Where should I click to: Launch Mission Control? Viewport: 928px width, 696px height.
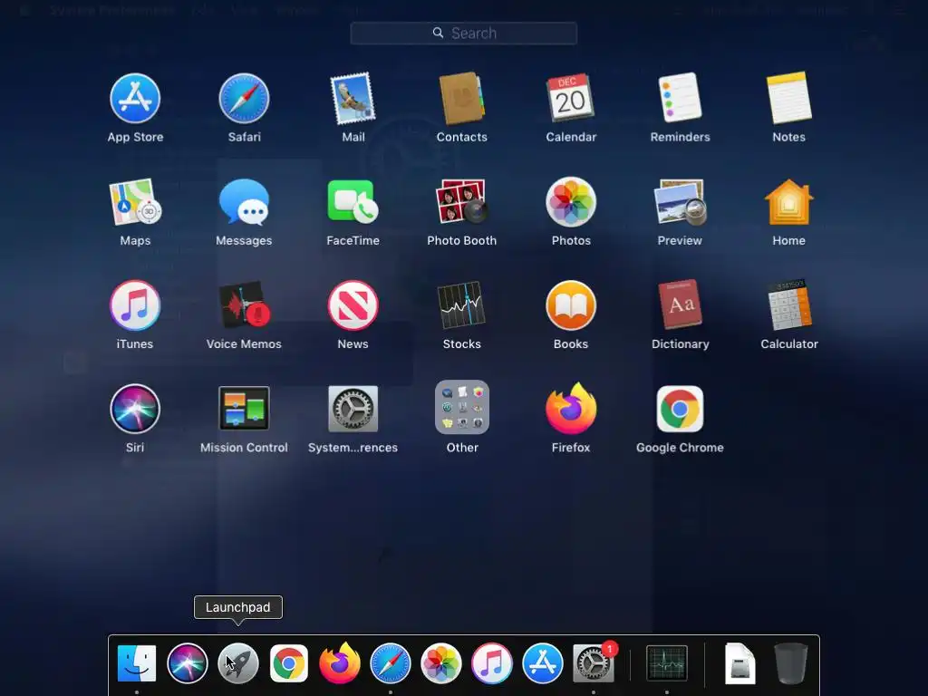click(x=244, y=409)
